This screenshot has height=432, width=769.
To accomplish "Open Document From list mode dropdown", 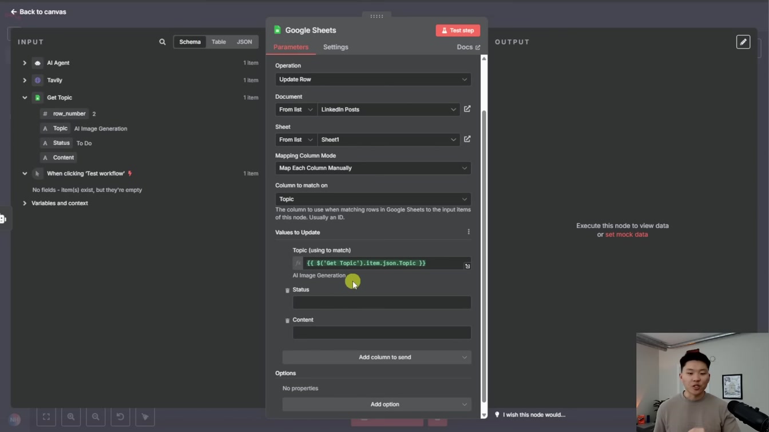I will pyautogui.click(x=296, y=109).
